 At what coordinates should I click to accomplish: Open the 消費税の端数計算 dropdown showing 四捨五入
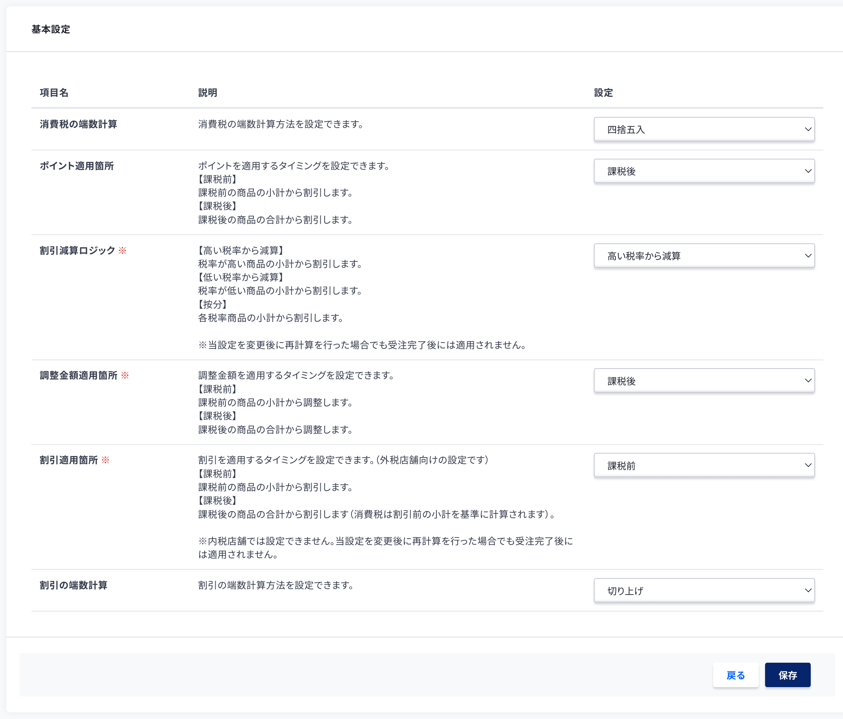coord(704,130)
